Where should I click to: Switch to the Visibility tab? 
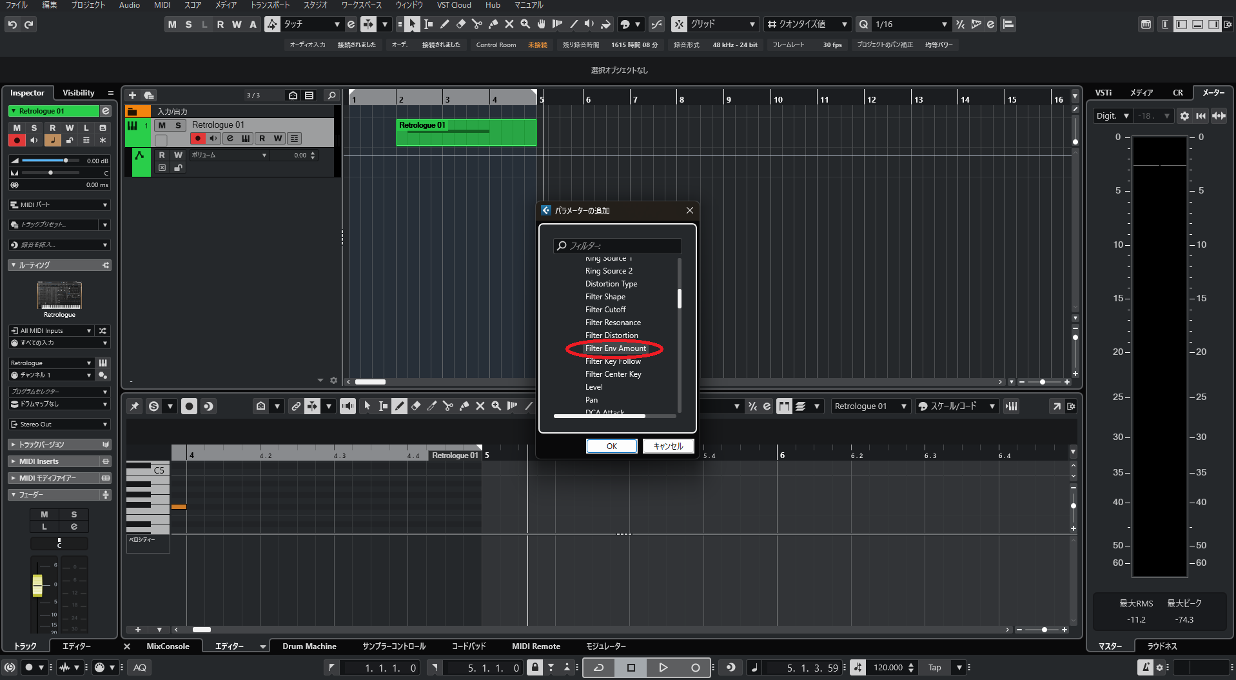pyautogui.click(x=78, y=93)
